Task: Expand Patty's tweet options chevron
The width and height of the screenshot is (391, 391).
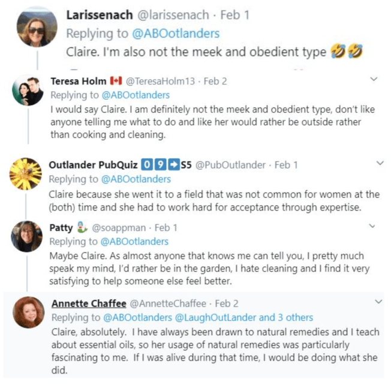Action: (x=372, y=227)
